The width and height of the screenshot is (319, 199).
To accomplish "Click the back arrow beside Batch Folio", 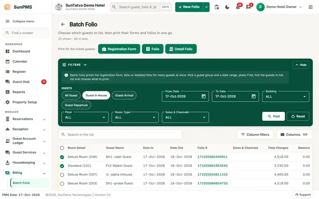I will pos(63,24).
